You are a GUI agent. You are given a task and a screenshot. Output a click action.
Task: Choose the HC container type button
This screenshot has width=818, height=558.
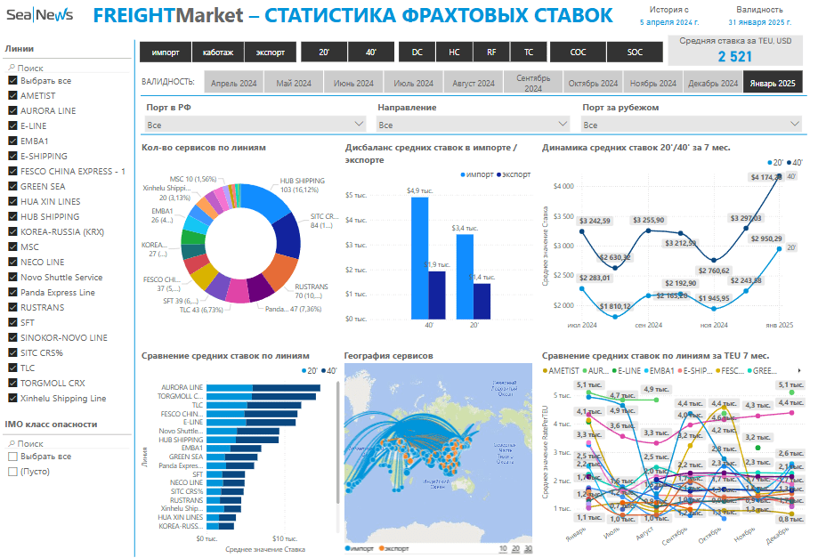coord(454,53)
